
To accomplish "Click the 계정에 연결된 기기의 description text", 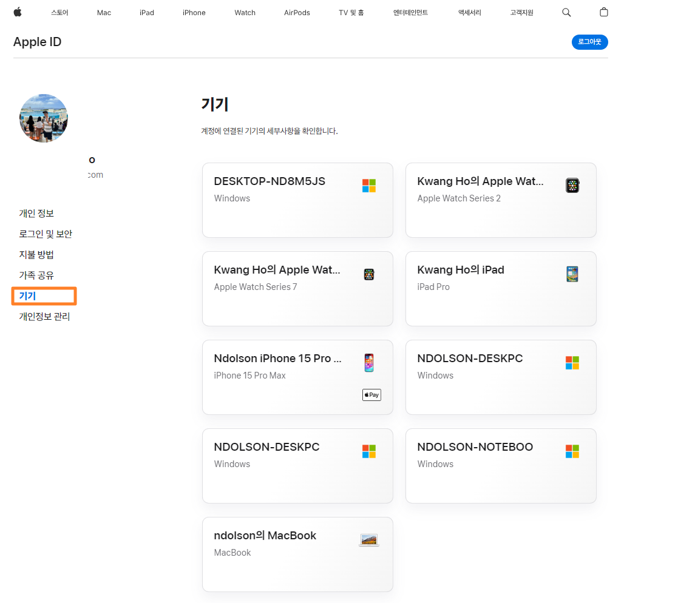I will [x=270, y=131].
